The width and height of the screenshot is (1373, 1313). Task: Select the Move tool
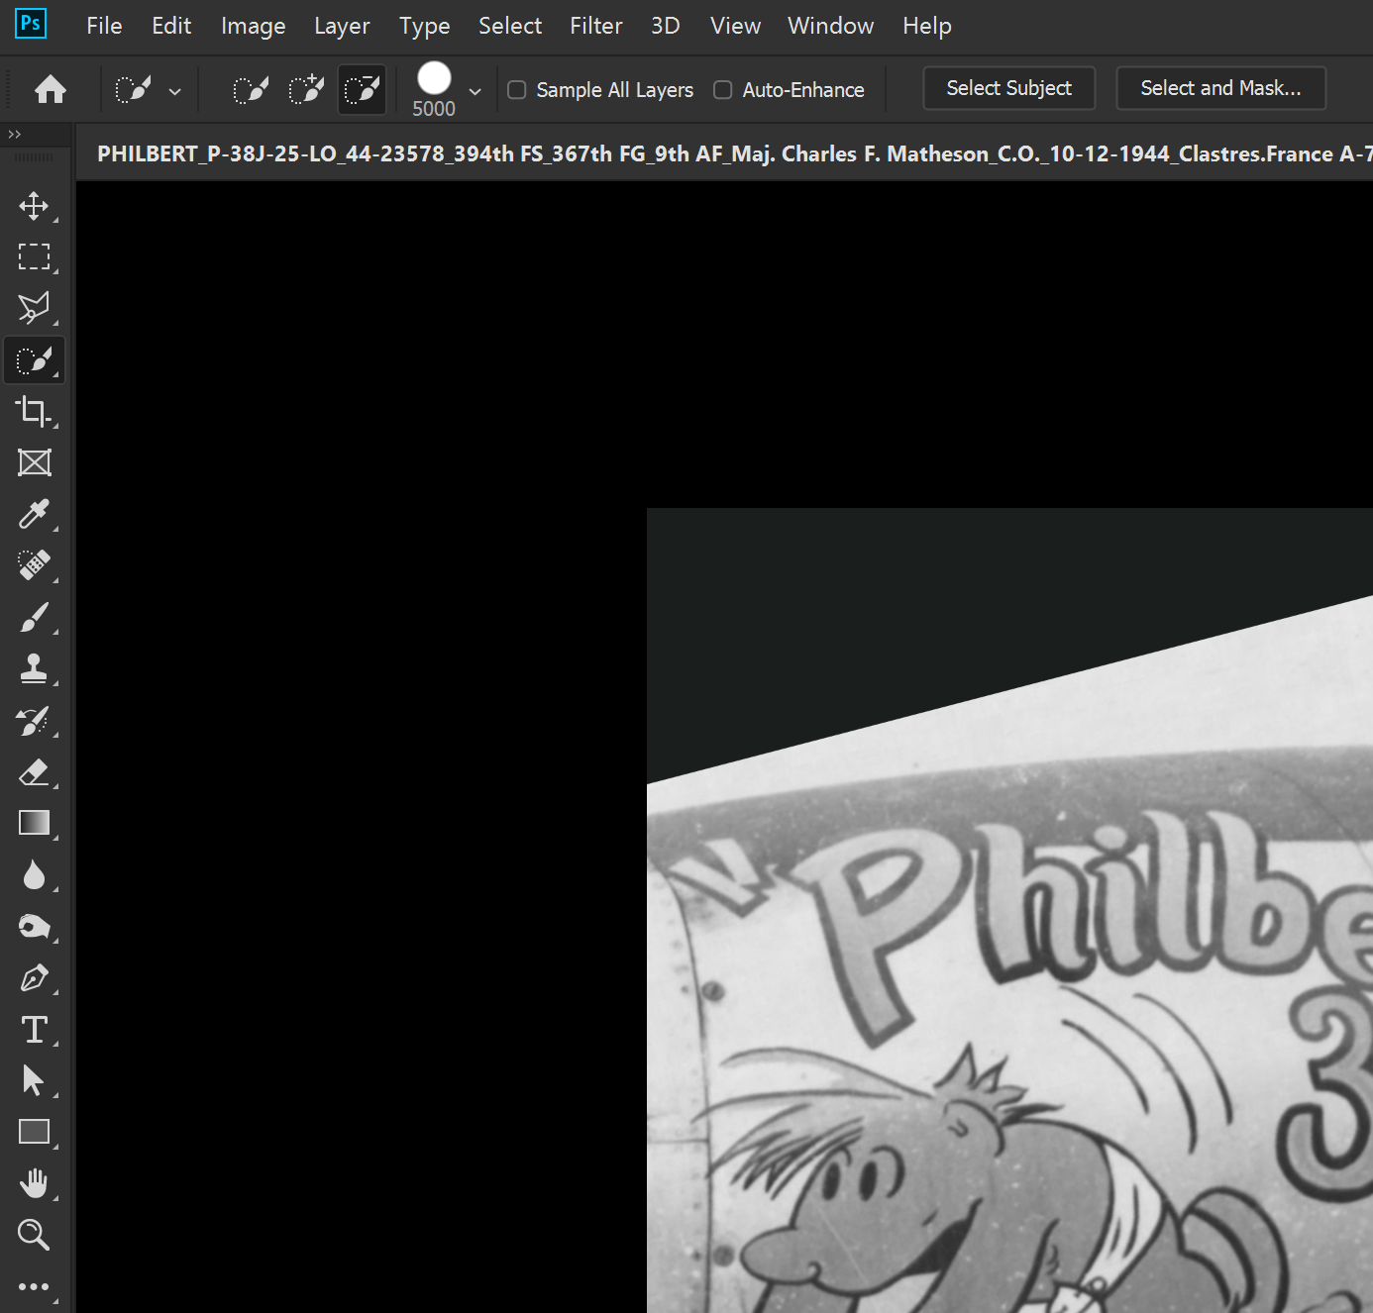34,206
